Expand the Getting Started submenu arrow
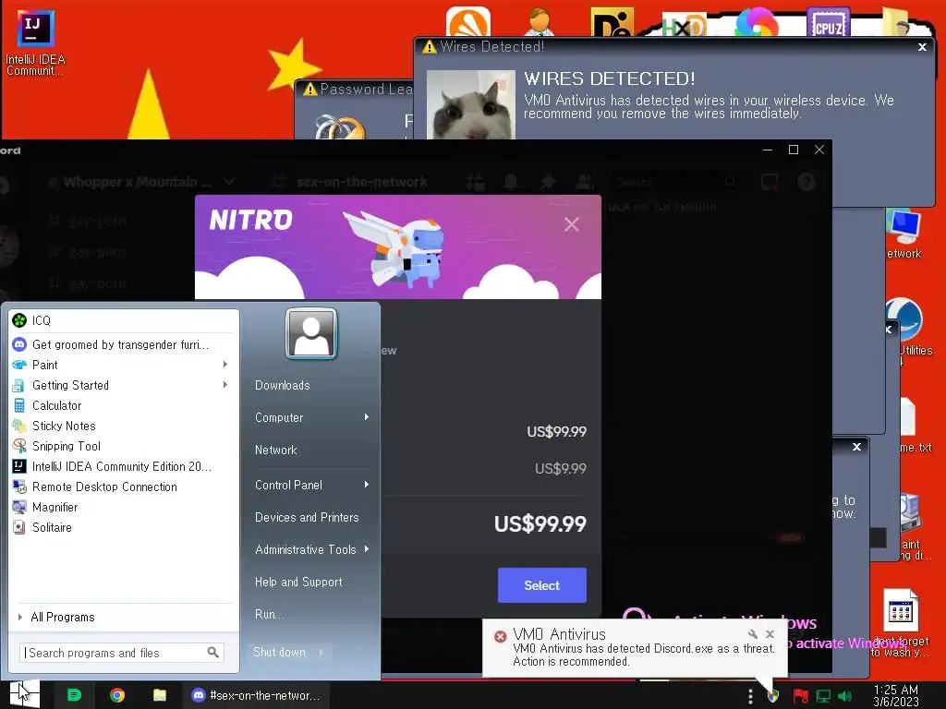Image resolution: width=946 pixels, height=709 pixels. tap(225, 385)
